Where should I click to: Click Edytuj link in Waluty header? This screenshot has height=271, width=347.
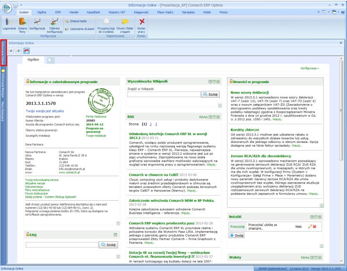point(305,257)
